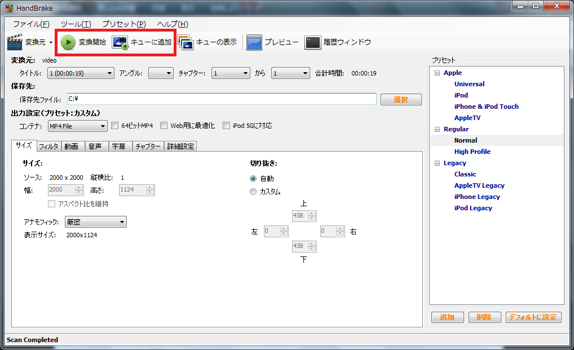Switch to the 詳細設定 tab
The image size is (574, 350).
pos(180,147)
